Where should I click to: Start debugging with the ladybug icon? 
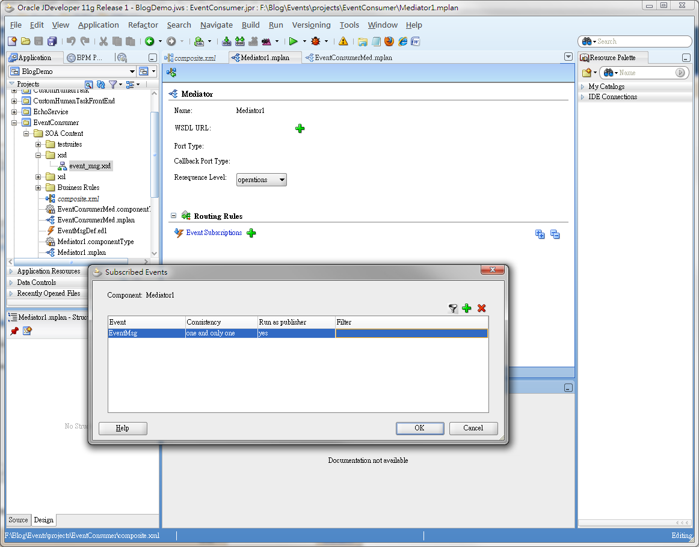[x=316, y=41]
